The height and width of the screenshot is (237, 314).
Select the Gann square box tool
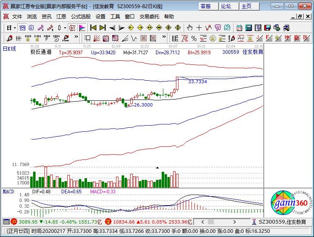point(106,38)
